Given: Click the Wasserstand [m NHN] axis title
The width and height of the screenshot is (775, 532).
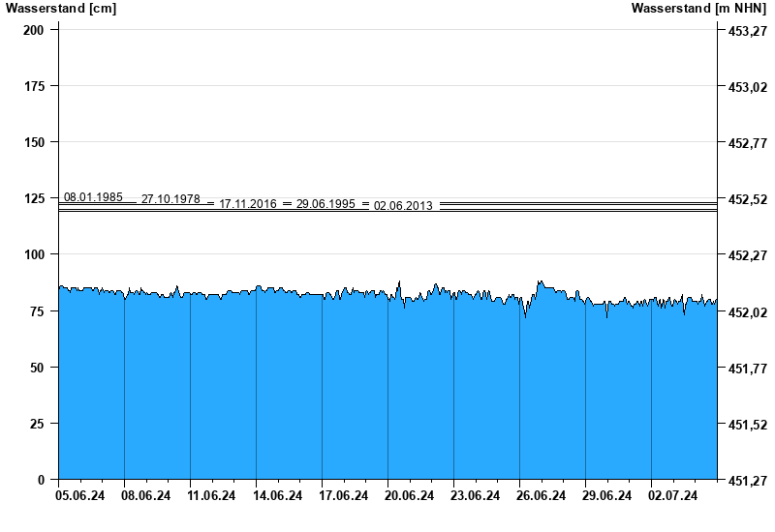Looking at the screenshot, I should point(698,9).
